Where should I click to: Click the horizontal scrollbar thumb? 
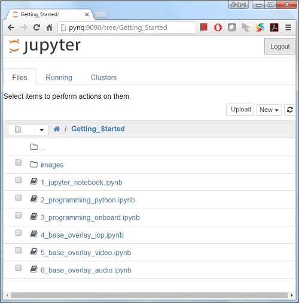[149, 295]
